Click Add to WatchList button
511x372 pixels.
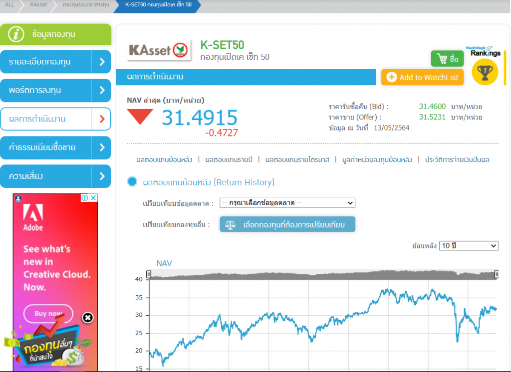click(x=422, y=77)
